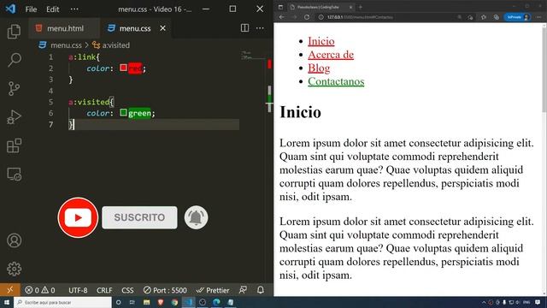
Task: Click the browser collections icon
Action: (x=496, y=17)
